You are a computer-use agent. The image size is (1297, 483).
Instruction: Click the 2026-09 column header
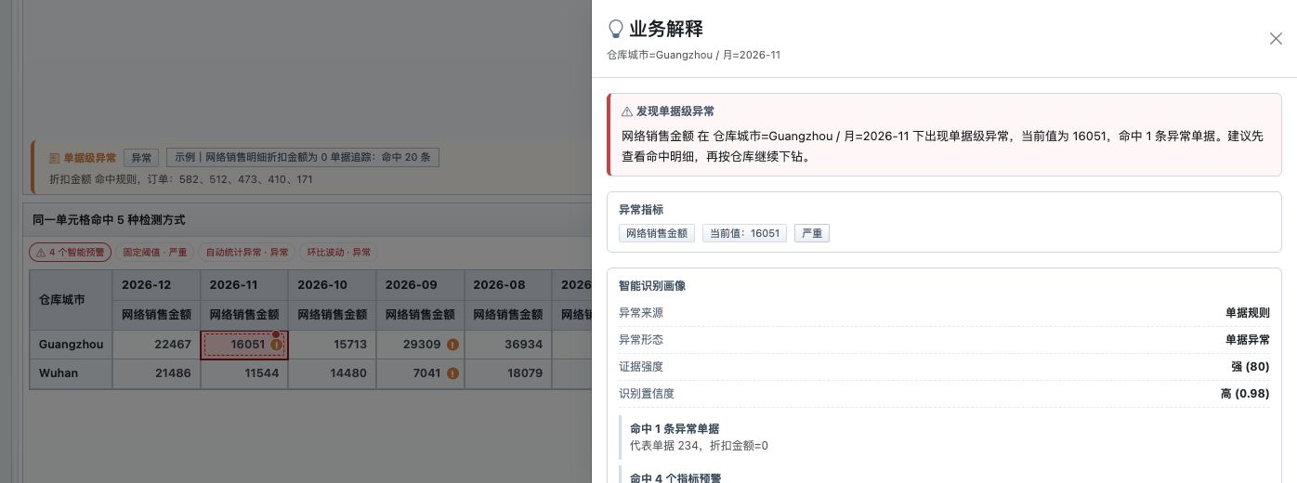pos(420,285)
